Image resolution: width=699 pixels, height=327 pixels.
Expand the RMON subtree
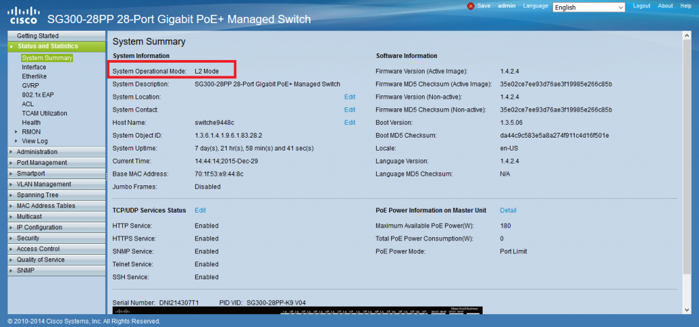coord(16,131)
